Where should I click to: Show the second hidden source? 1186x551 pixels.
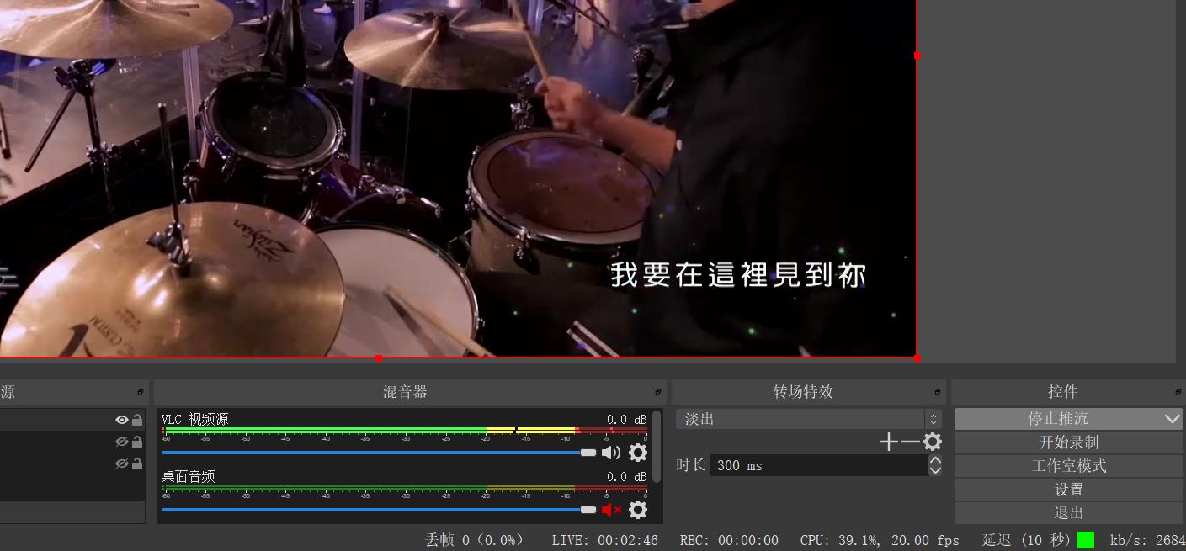[122, 442]
